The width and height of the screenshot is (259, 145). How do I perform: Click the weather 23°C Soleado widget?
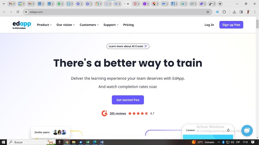tap(203, 142)
